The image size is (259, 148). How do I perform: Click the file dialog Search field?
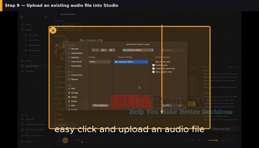172,50
